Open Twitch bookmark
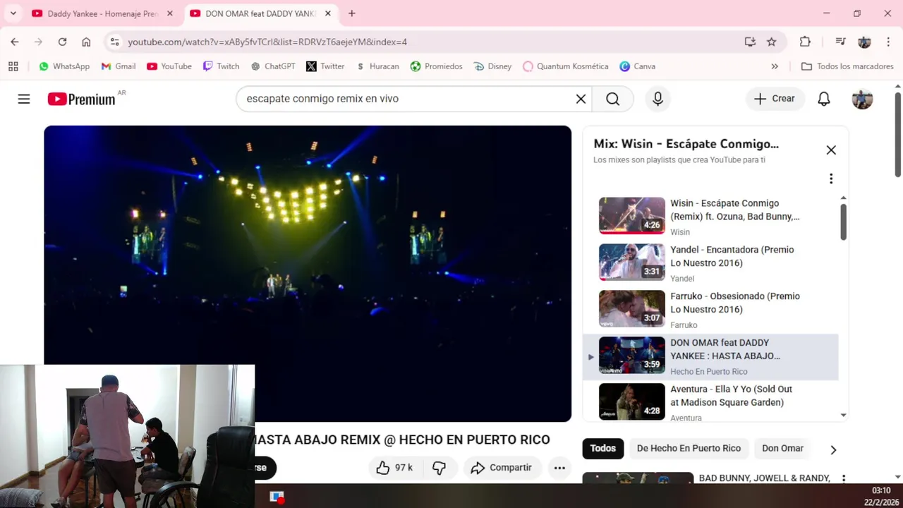903x508 pixels. click(222, 66)
